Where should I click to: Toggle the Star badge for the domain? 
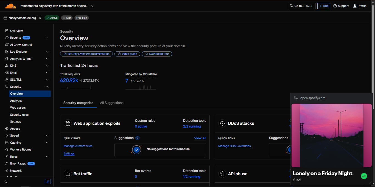[67, 18]
